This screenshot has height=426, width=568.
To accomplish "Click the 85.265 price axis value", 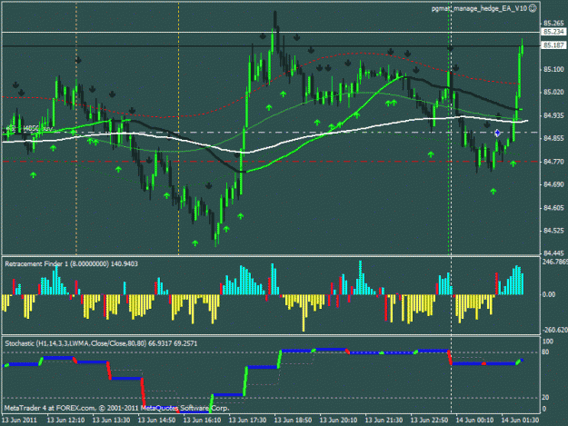I will pyautogui.click(x=553, y=24).
